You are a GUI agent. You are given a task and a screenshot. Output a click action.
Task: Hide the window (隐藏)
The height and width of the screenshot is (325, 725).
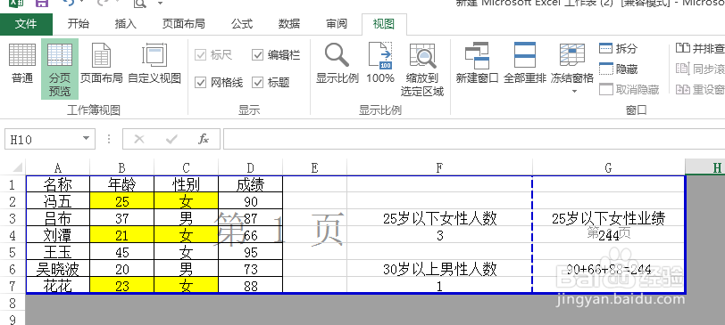[x=618, y=69]
